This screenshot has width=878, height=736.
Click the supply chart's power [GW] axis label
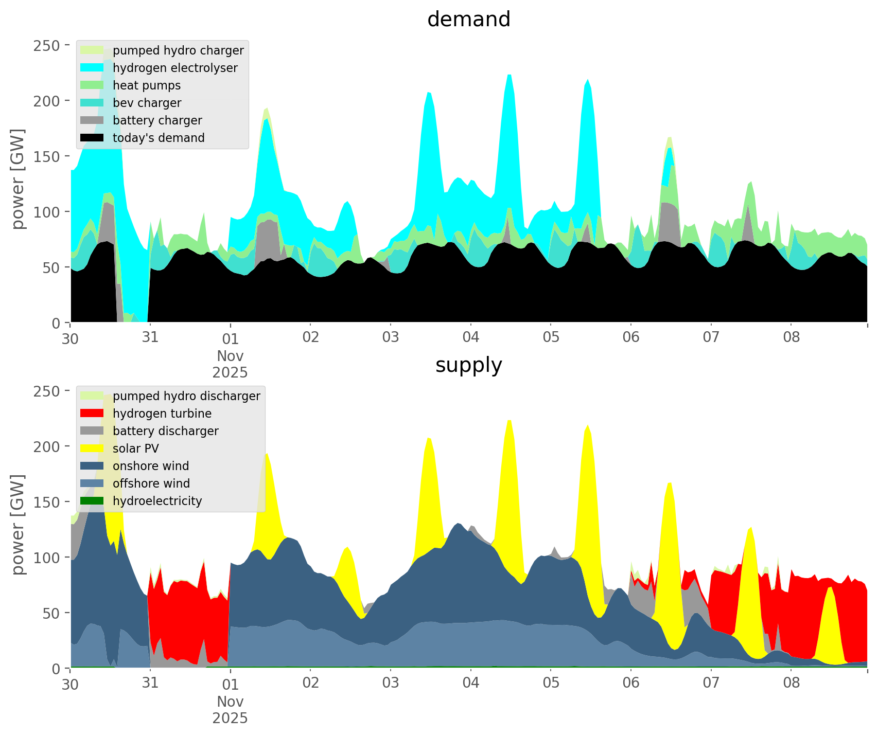click(x=18, y=525)
